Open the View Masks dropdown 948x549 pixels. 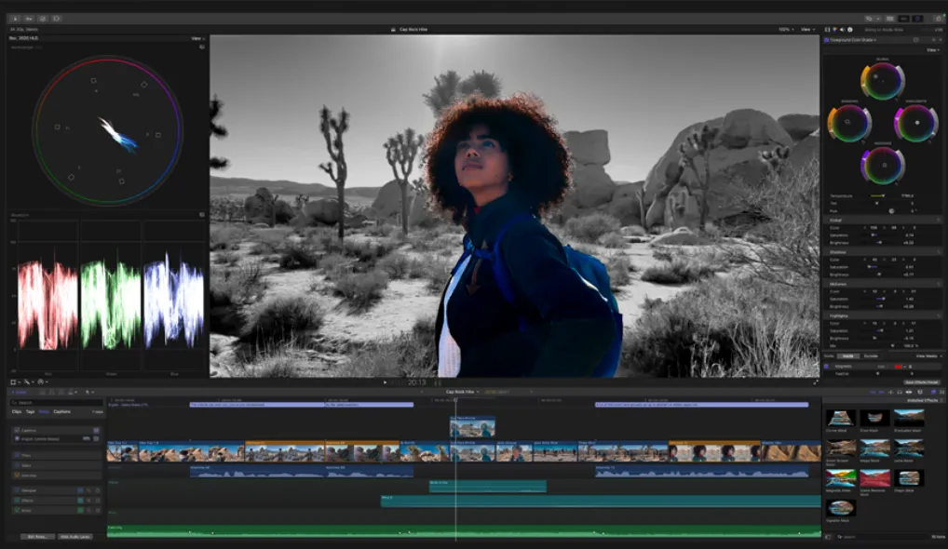click(929, 356)
